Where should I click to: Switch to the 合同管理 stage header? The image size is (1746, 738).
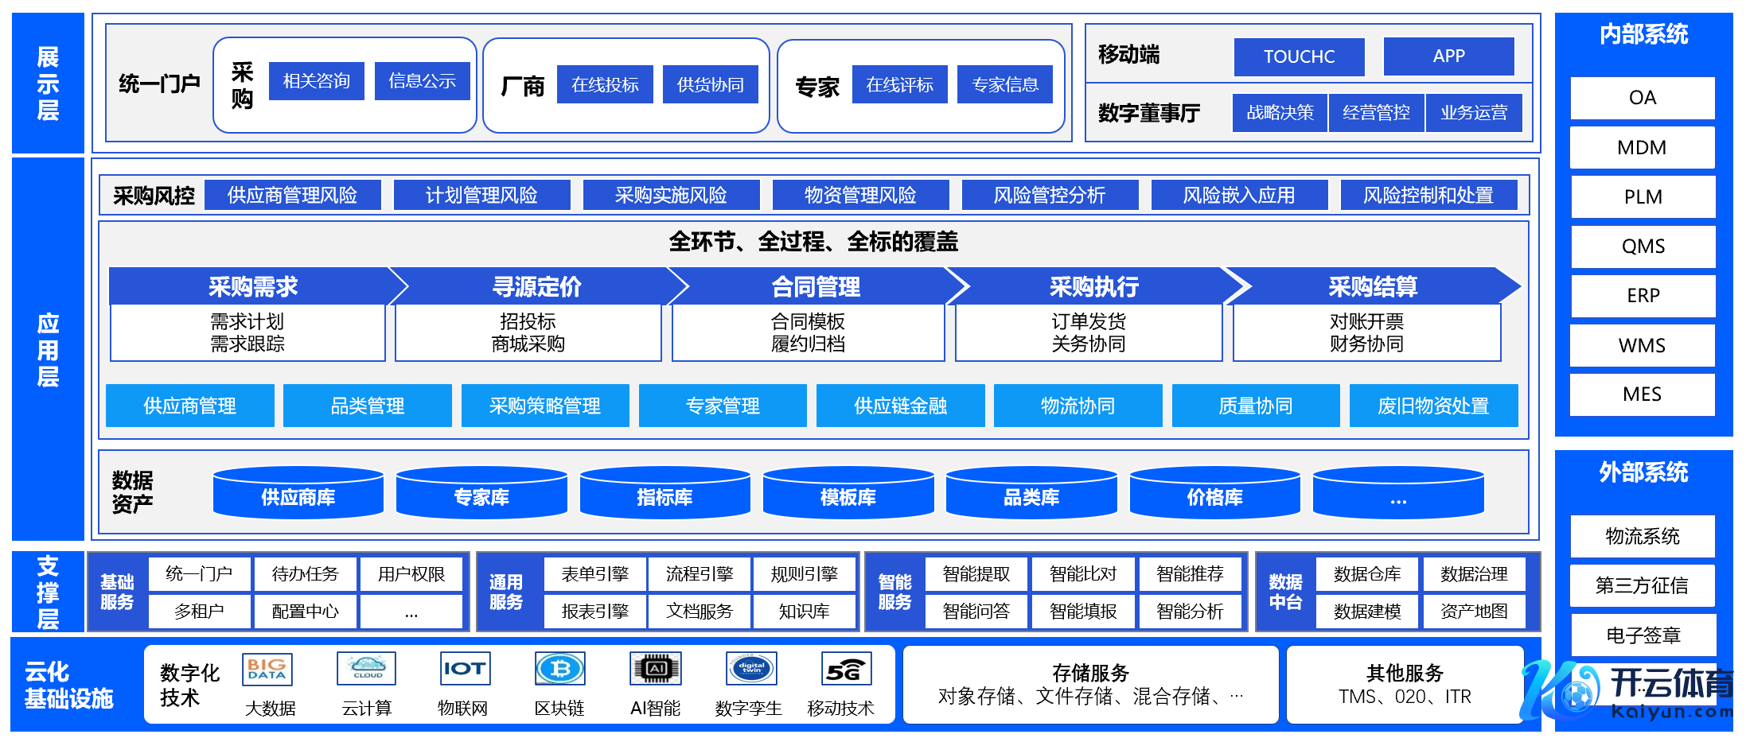(816, 286)
